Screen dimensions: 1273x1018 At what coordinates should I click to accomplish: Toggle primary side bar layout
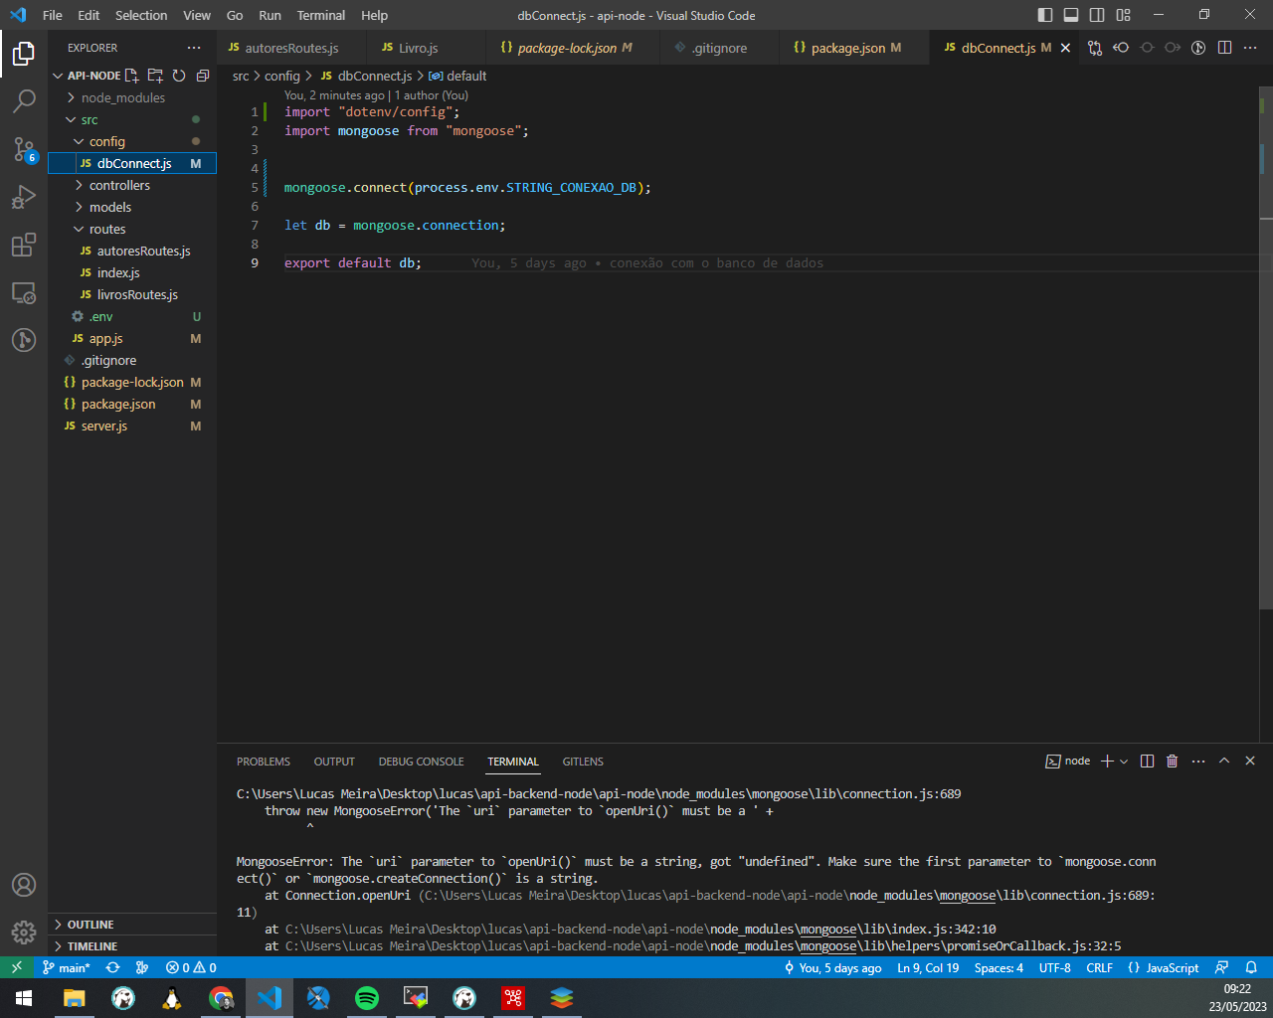coord(1045,15)
